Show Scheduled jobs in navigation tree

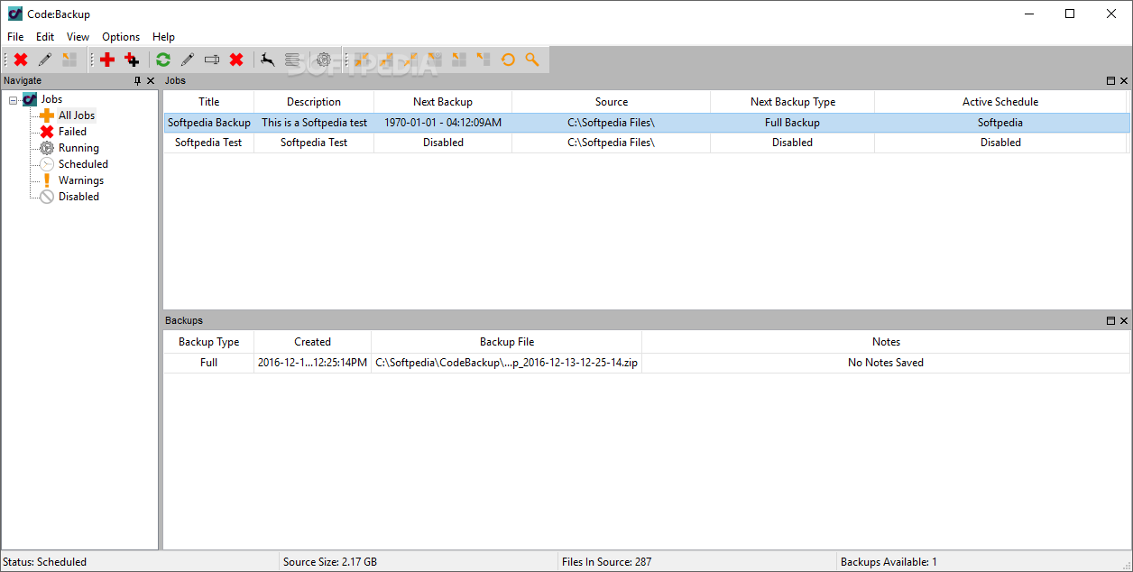click(x=83, y=164)
